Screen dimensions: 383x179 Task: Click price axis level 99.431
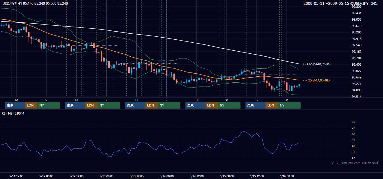tap(357, 13)
